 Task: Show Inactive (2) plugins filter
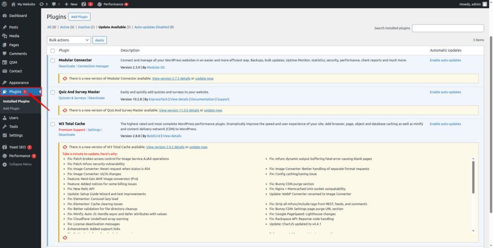point(86,27)
